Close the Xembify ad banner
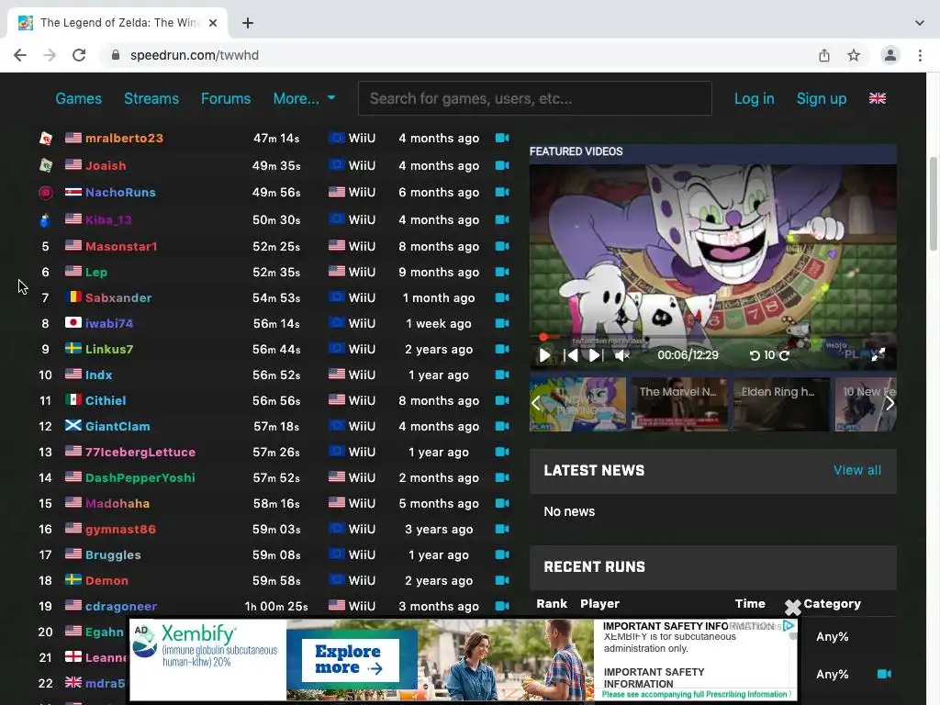 [x=792, y=608]
